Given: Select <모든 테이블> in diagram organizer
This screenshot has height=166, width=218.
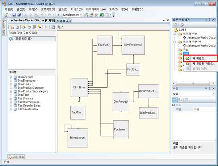Looking at the screenshot, I should (34, 39).
